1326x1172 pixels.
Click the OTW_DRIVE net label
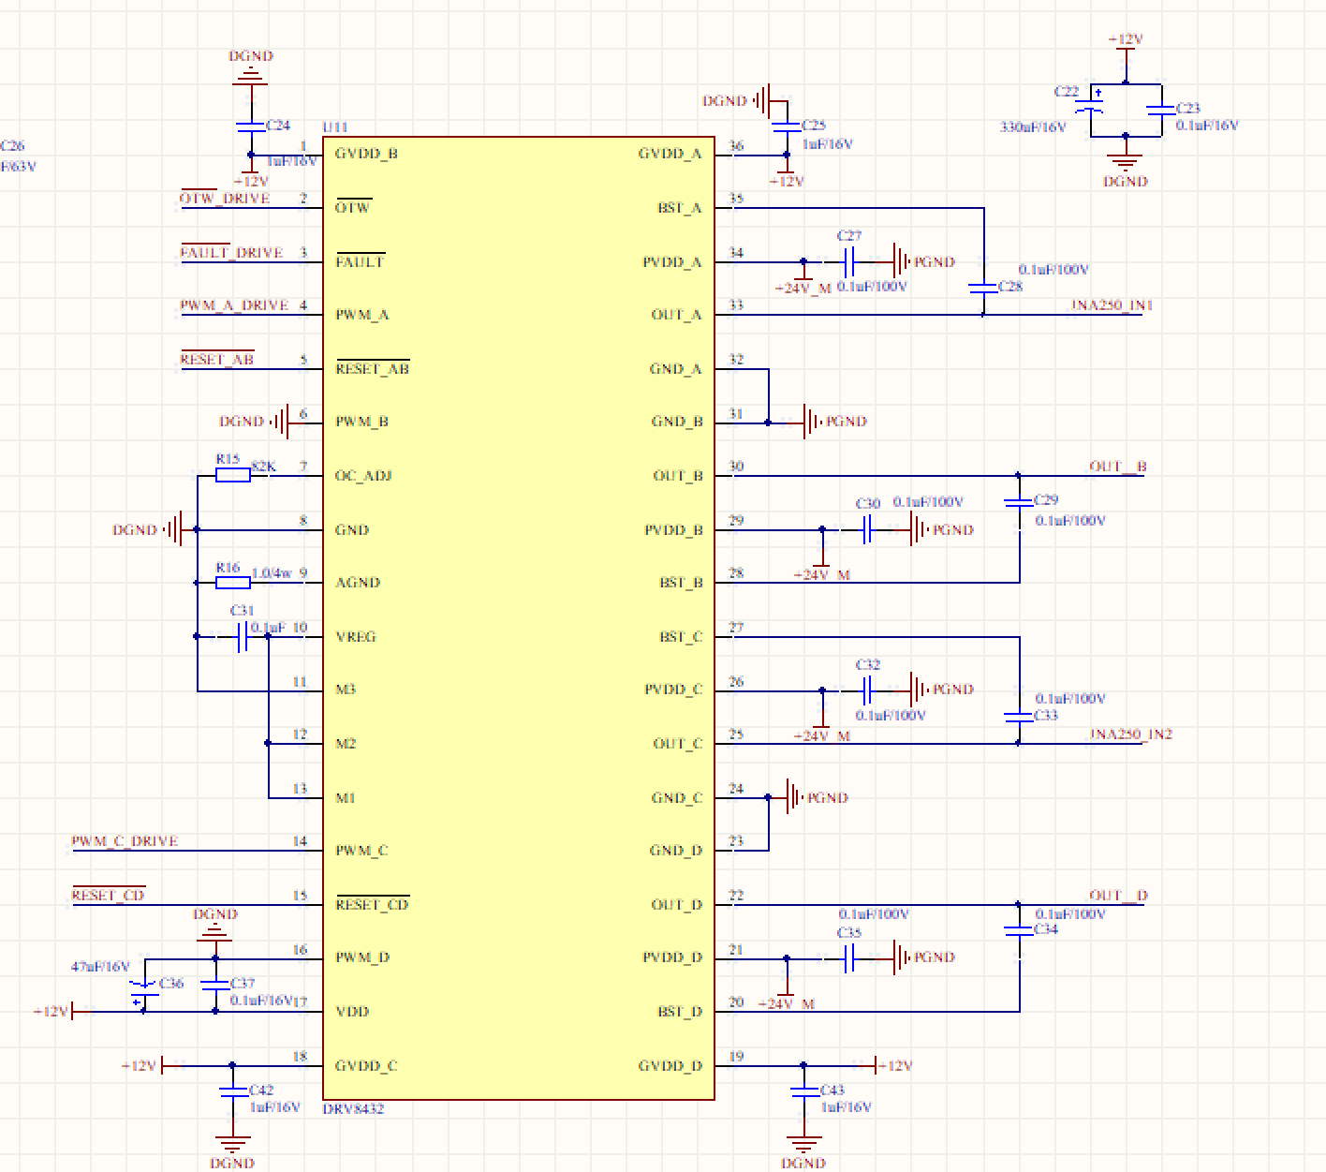225,199
